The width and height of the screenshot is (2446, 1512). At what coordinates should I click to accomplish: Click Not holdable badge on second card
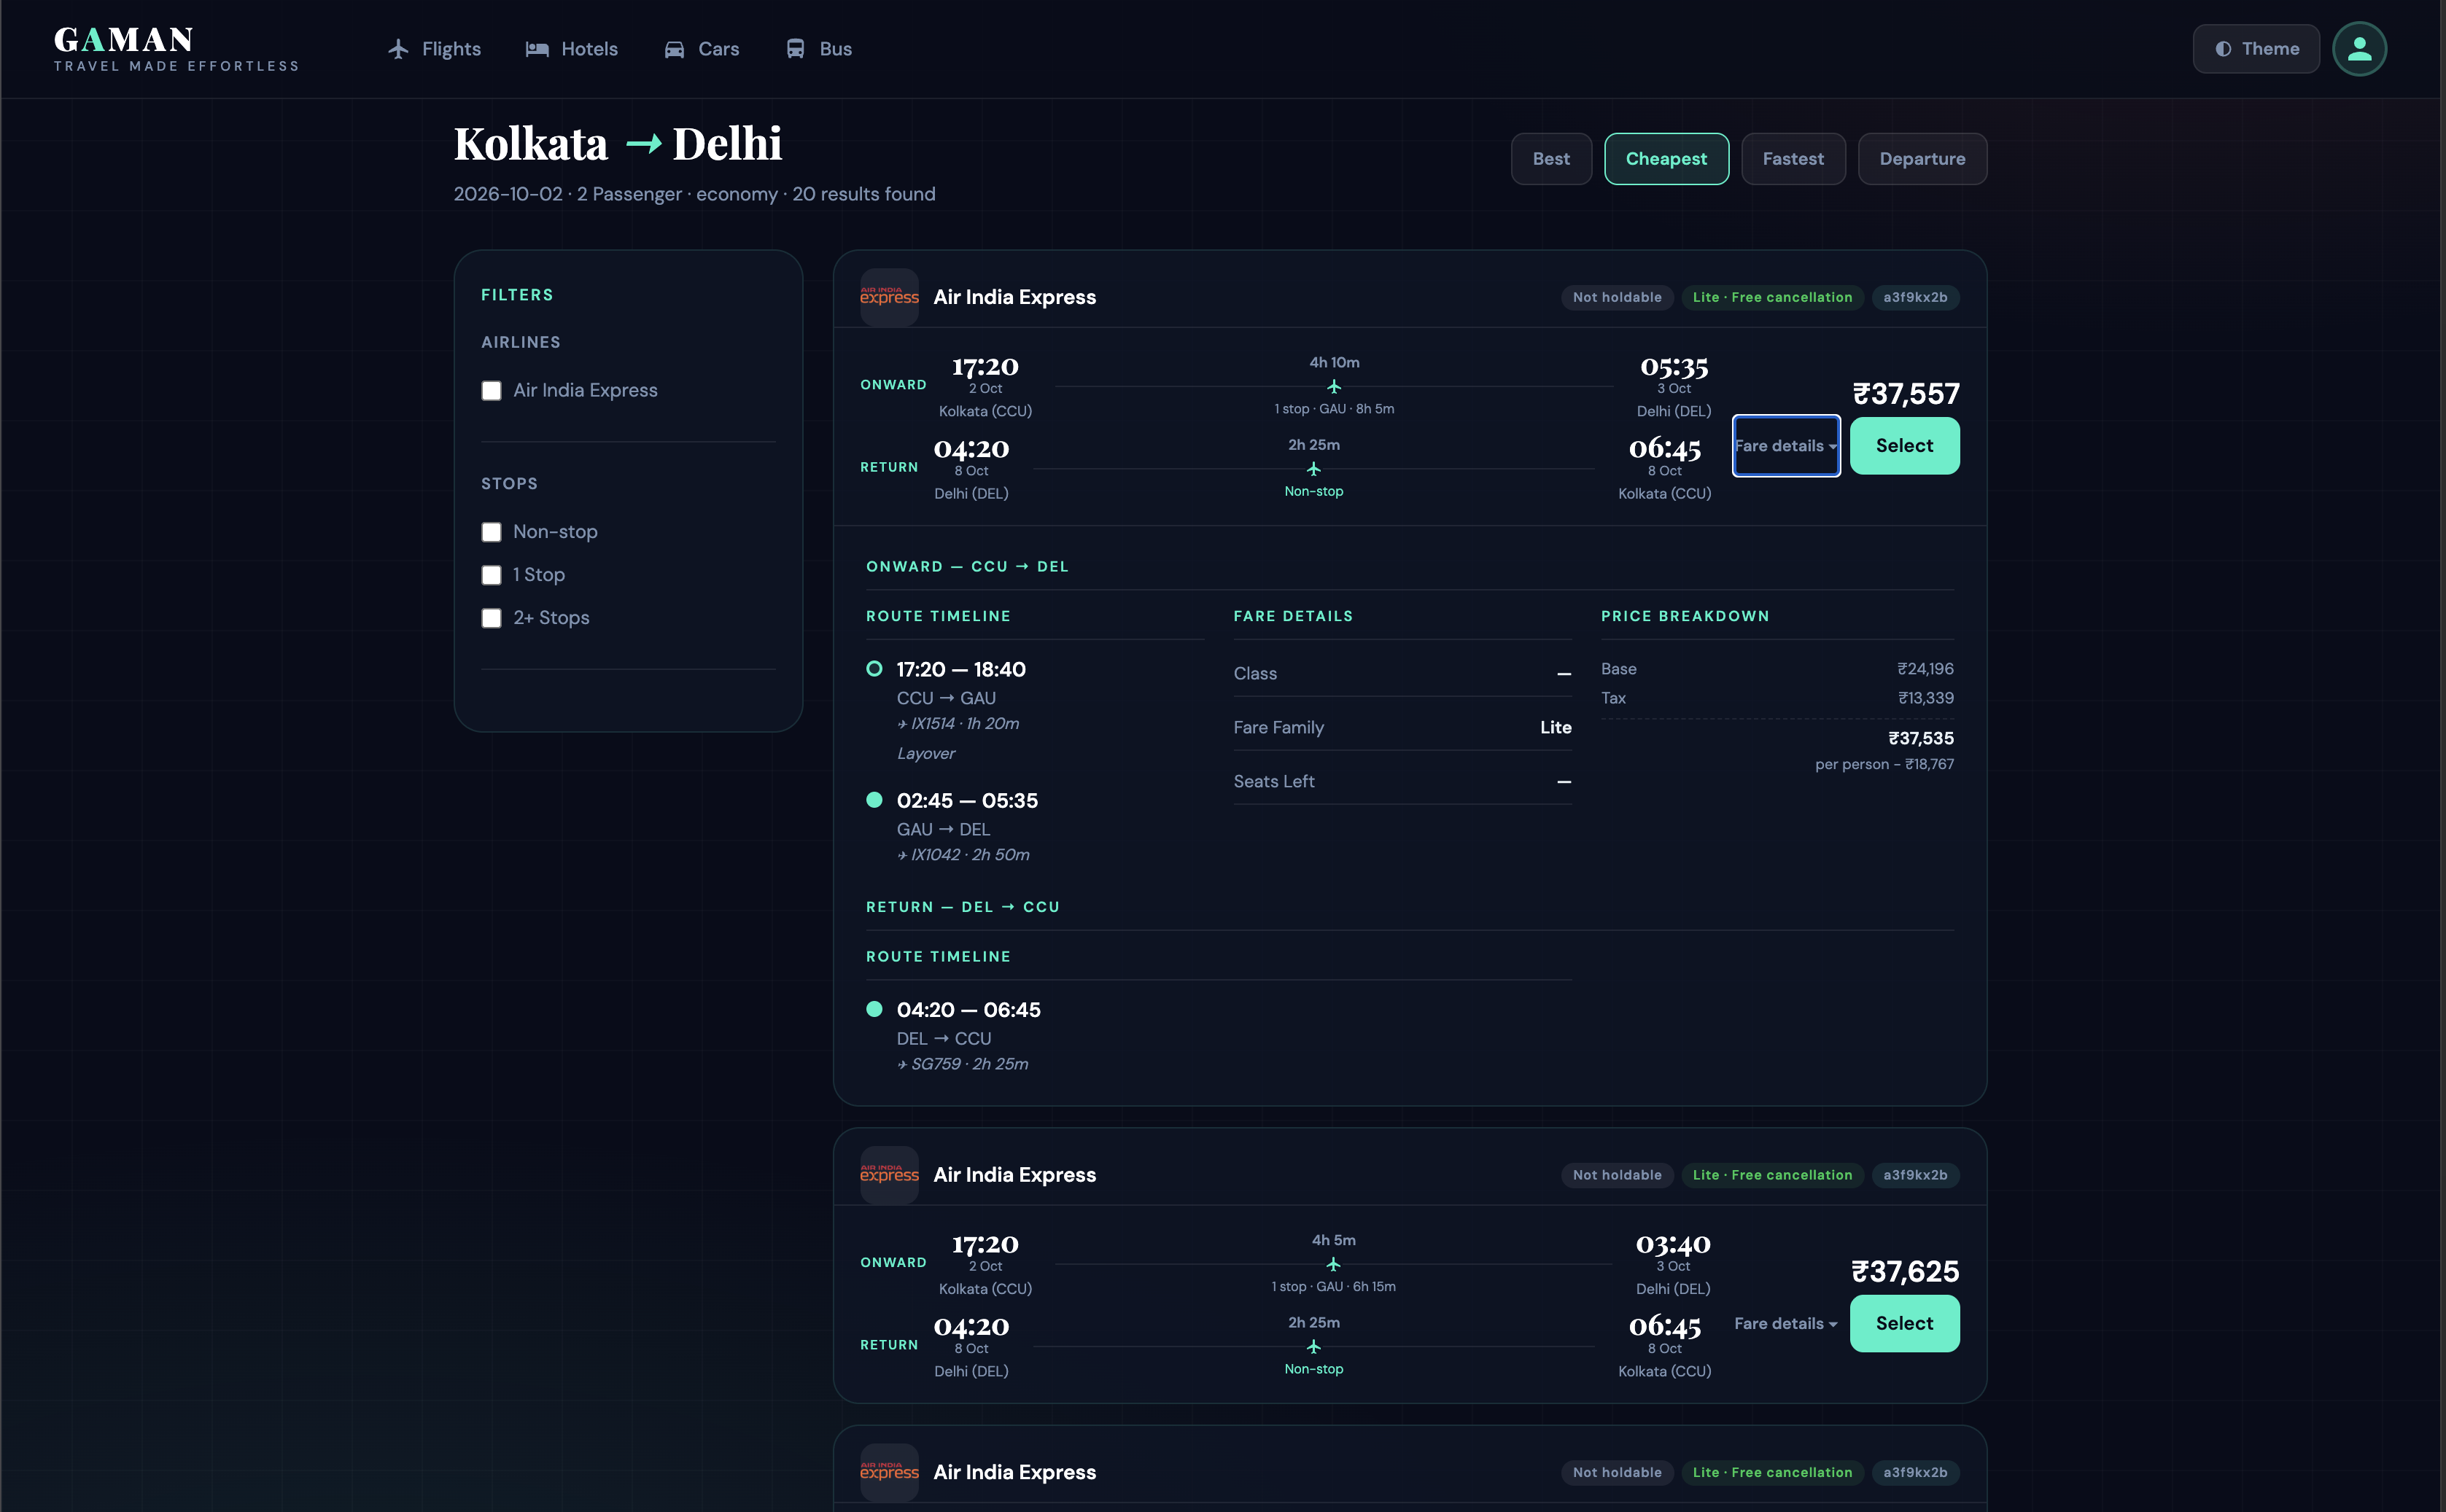(x=1617, y=1175)
